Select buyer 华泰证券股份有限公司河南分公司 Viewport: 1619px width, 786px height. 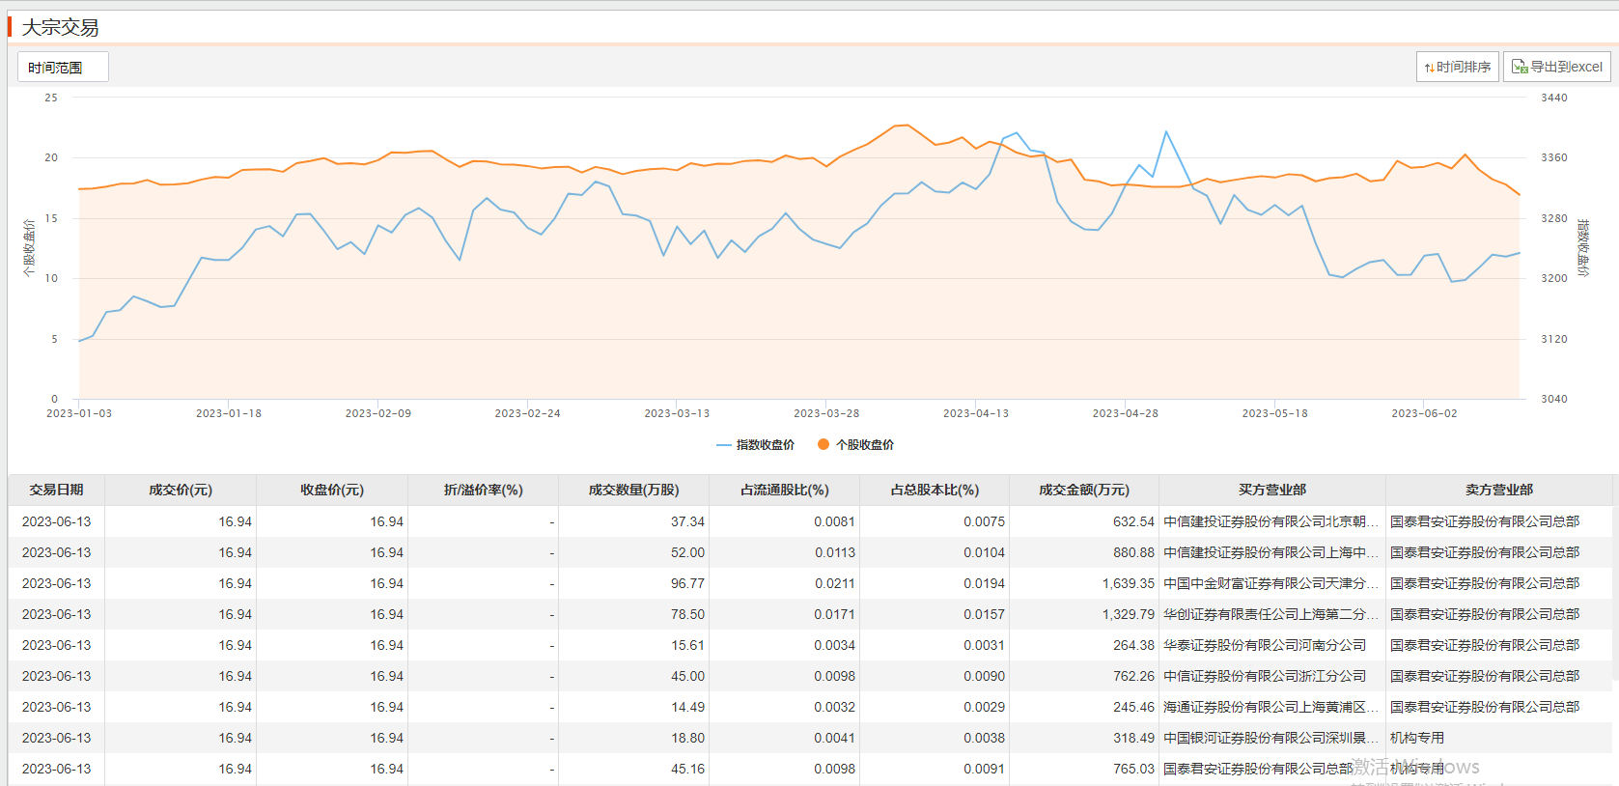tap(1264, 645)
